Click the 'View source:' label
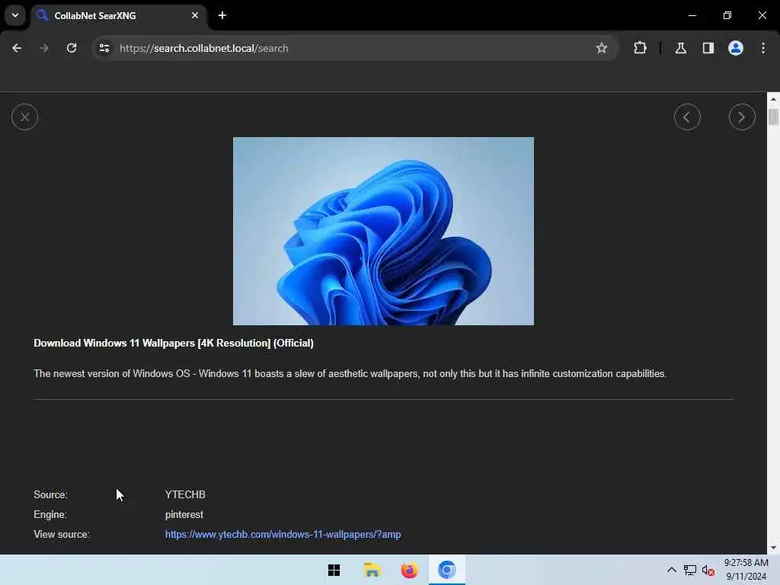Image resolution: width=780 pixels, height=585 pixels. pos(61,534)
